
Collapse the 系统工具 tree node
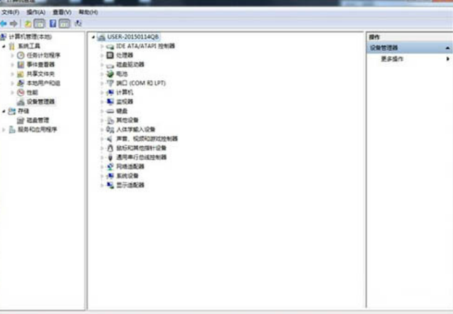pos(4,46)
